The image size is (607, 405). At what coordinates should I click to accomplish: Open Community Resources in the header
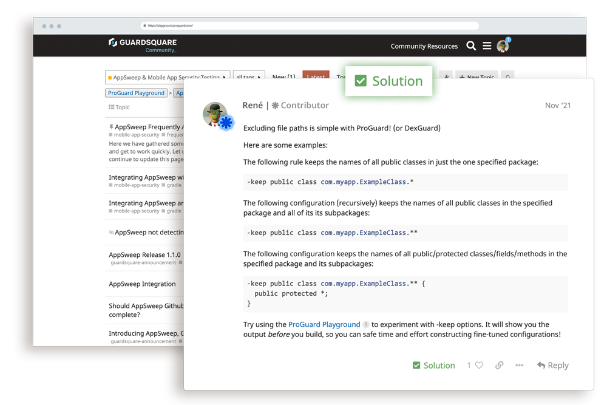[424, 46]
